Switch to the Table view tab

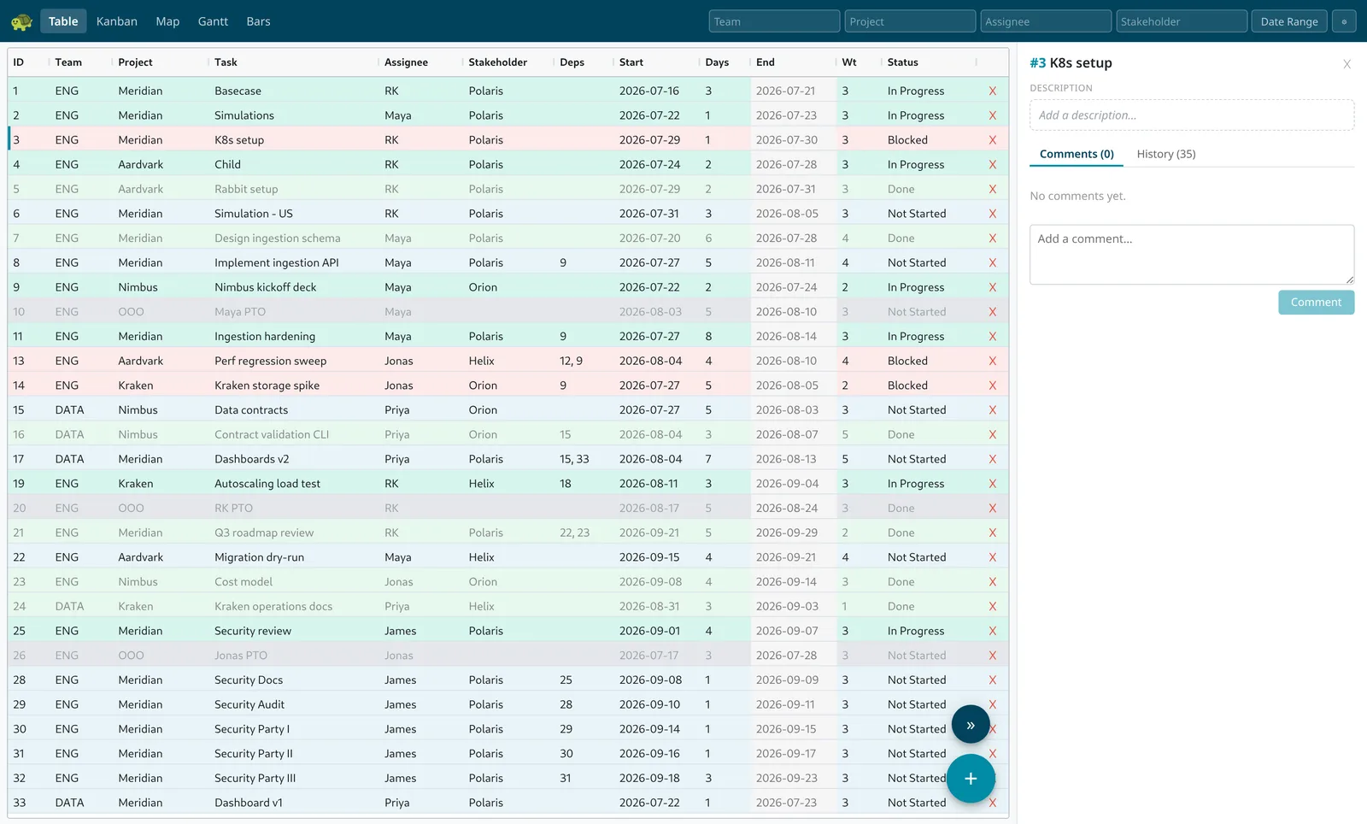coord(63,21)
